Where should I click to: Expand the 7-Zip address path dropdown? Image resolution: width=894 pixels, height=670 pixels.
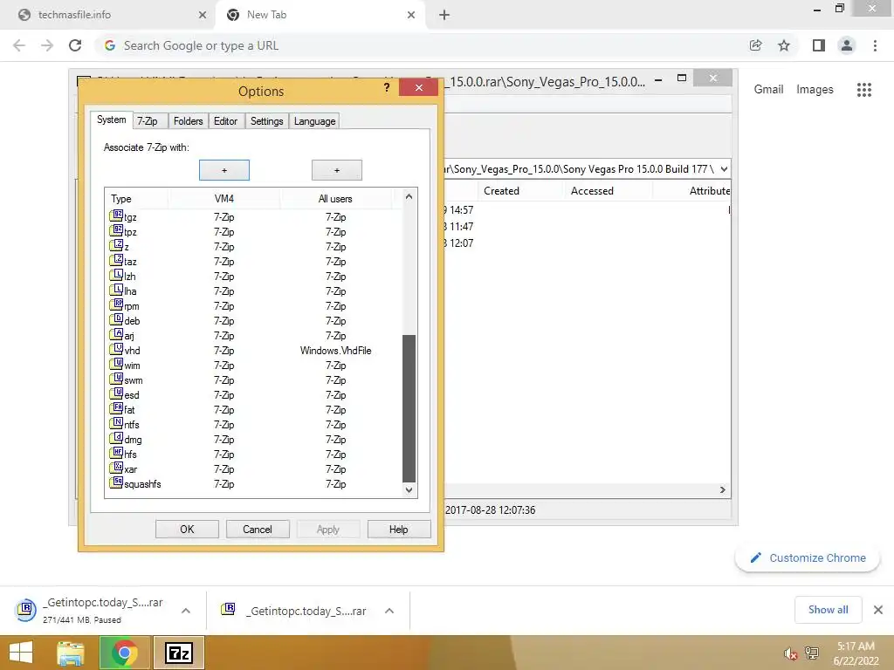(x=724, y=169)
